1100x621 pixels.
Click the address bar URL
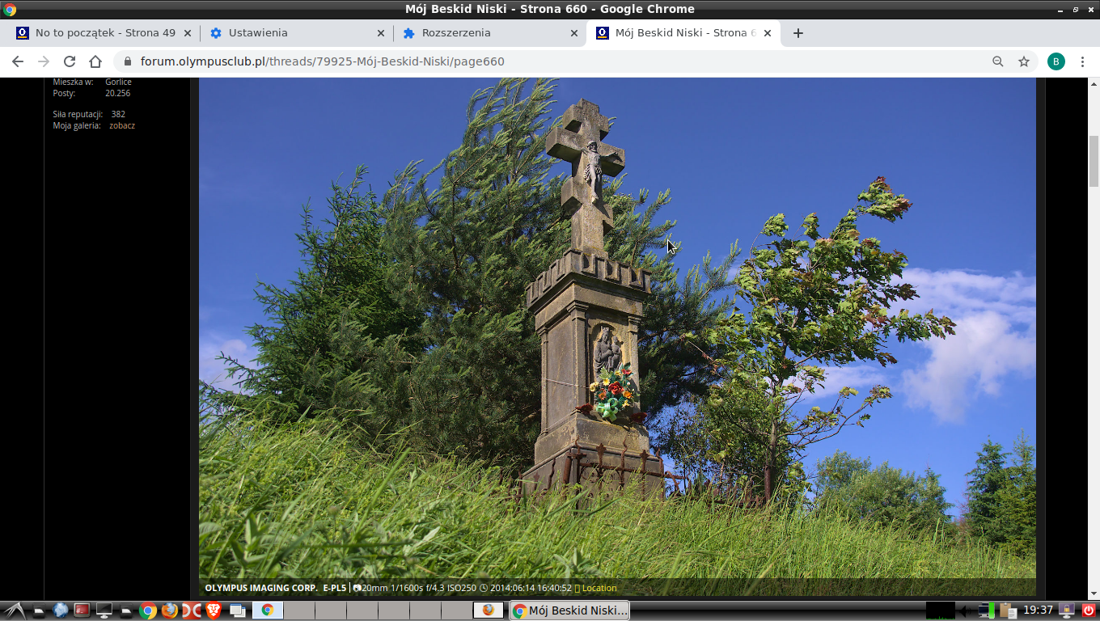(x=324, y=61)
